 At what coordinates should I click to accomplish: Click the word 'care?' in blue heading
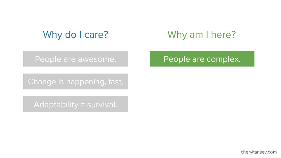[x=96, y=35]
